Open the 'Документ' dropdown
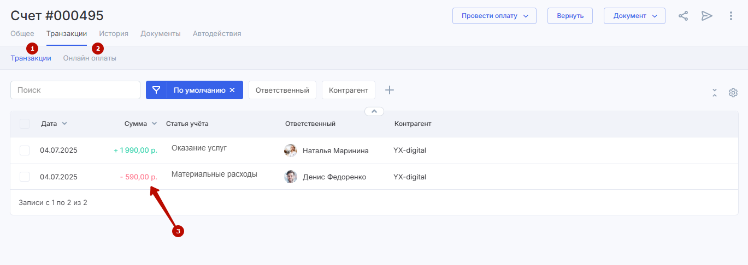748x265 pixels. tap(634, 16)
